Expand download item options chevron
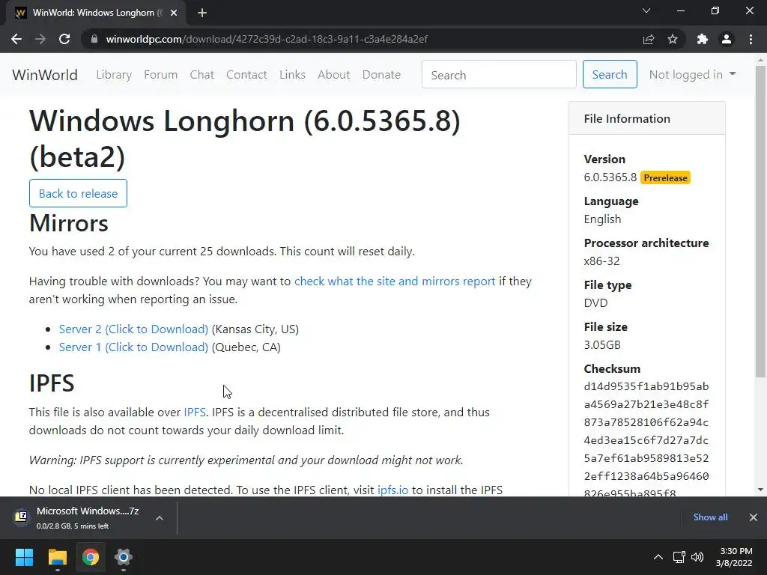The width and height of the screenshot is (767, 575). (x=160, y=518)
